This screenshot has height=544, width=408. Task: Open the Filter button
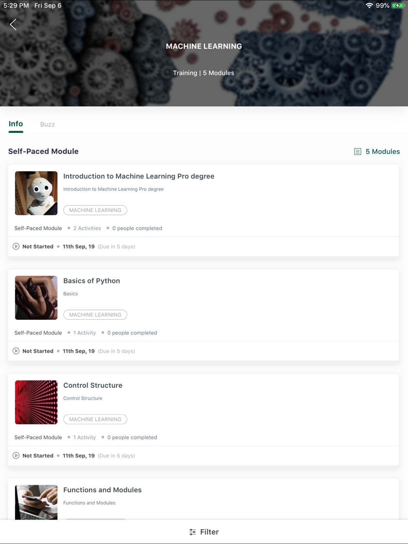tap(204, 532)
